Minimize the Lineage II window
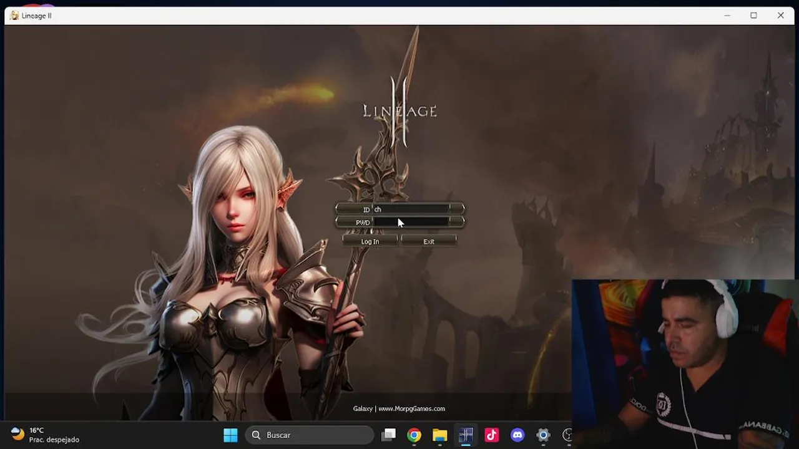The height and width of the screenshot is (449, 799). [727, 16]
